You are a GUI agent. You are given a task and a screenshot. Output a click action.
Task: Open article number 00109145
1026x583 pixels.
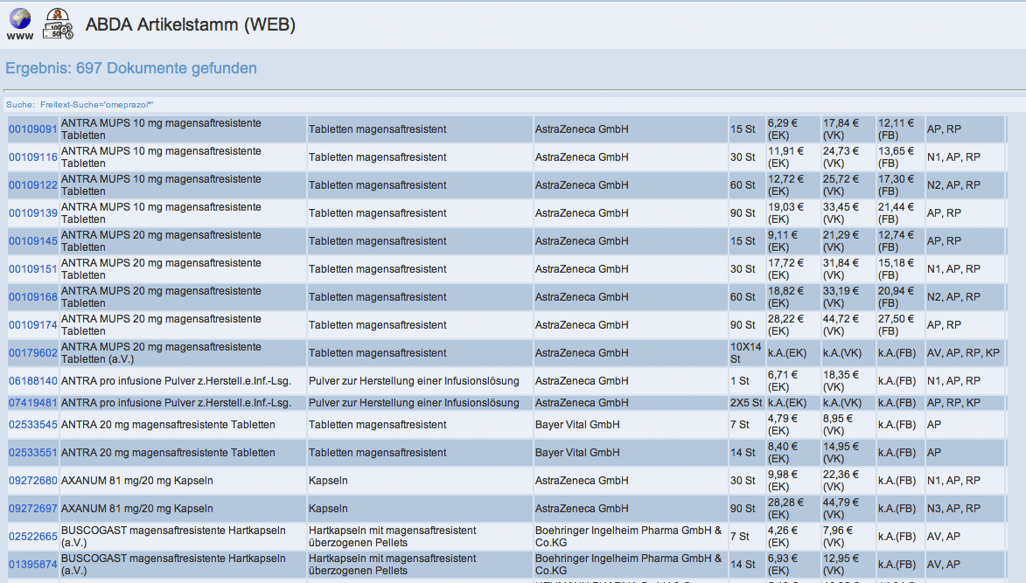click(x=32, y=241)
